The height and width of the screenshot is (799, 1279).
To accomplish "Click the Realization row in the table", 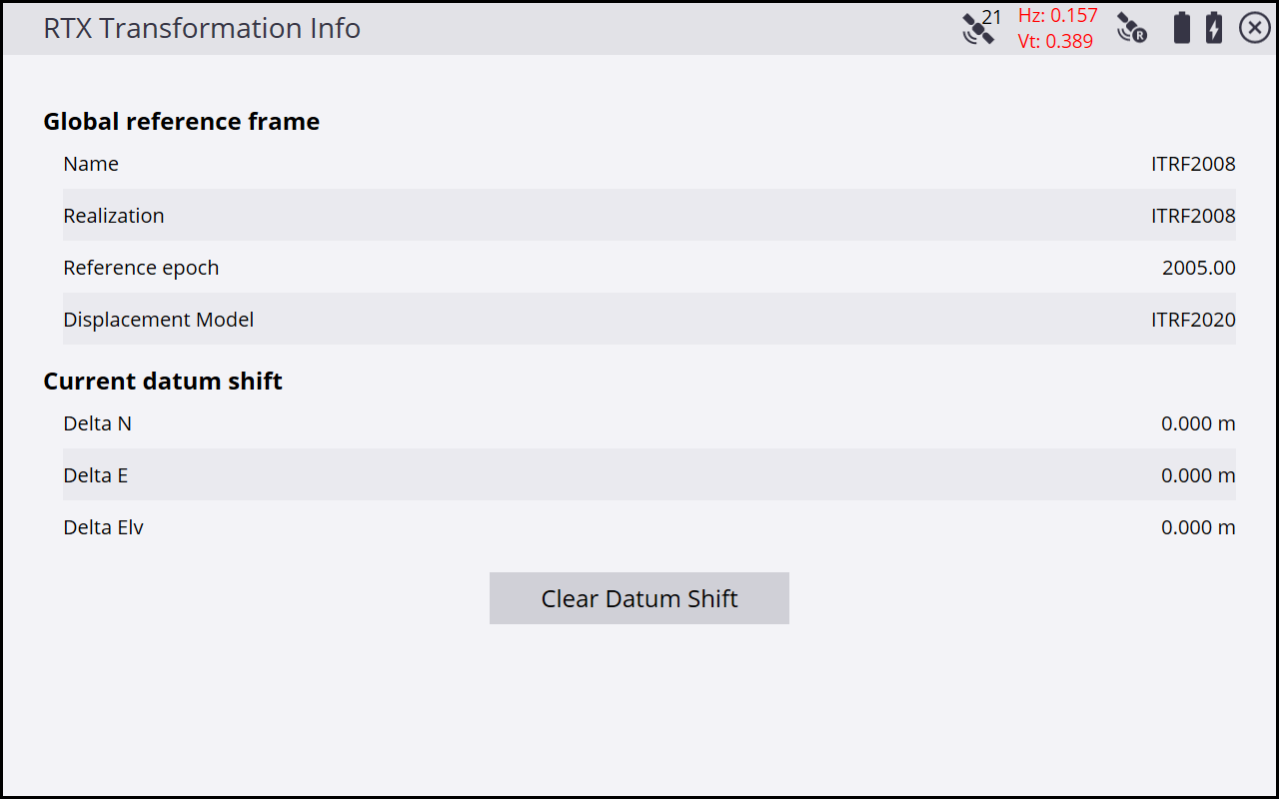I will click(x=648, y=216).
